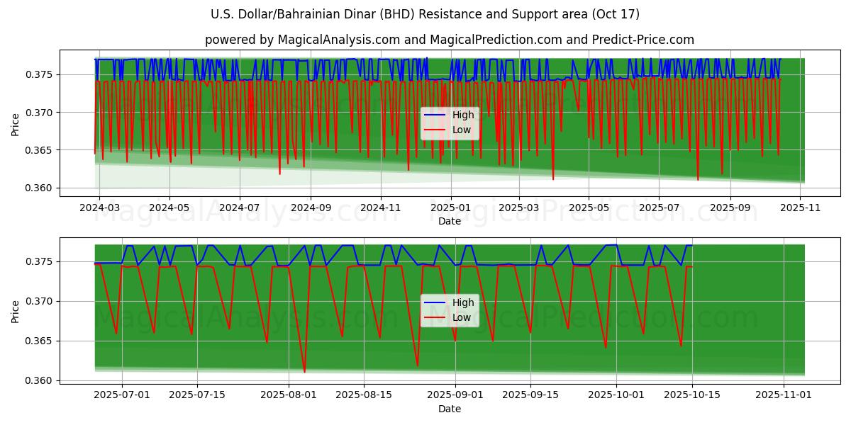The image size is (851, 425).
Task: Click the red Low line swatch in top legend
Action: click(435, 130)
